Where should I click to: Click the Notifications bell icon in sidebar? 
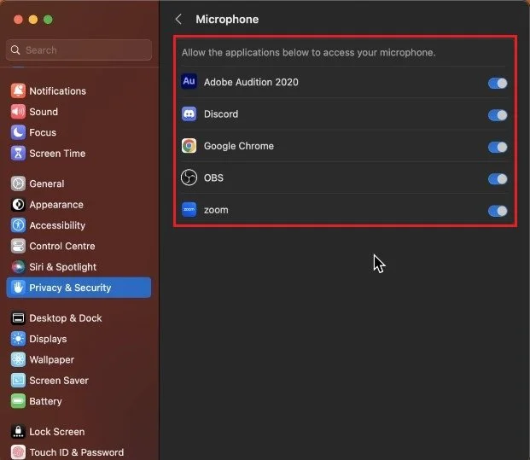click(18, 90)
